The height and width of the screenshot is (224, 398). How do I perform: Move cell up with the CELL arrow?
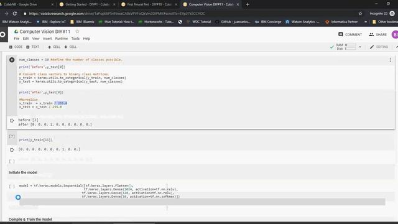tap(54, 47)
